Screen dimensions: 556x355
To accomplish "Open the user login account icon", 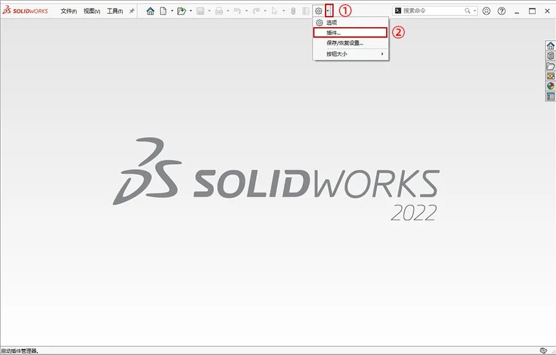I will tap(487, 11).
